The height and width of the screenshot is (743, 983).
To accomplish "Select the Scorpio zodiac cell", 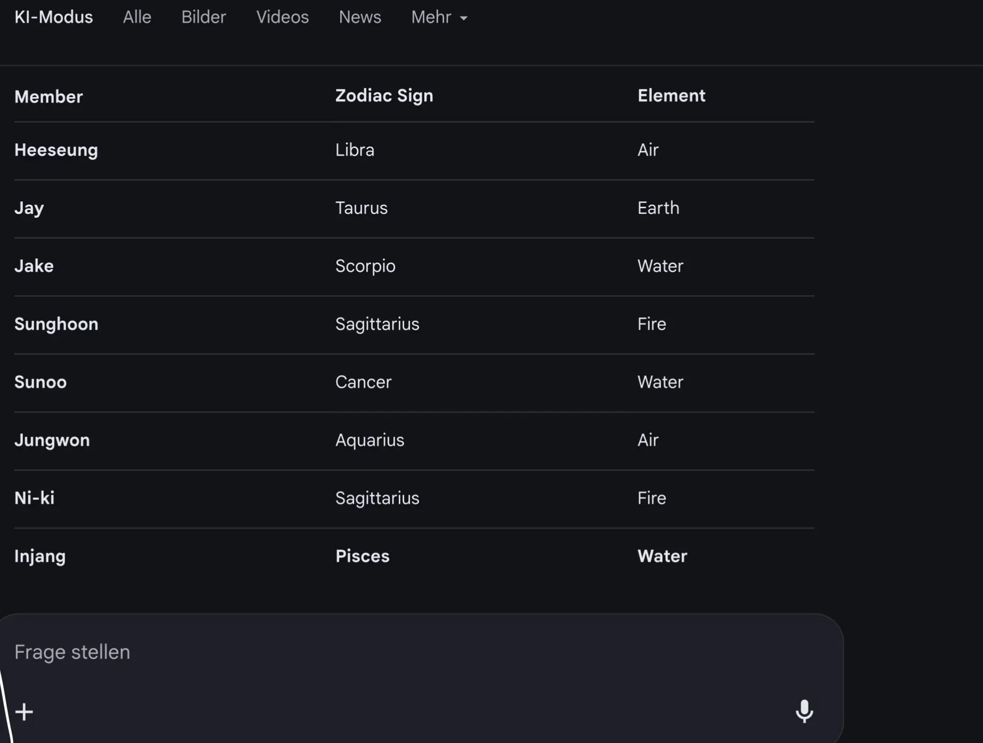I will click(x=365, y=266).
